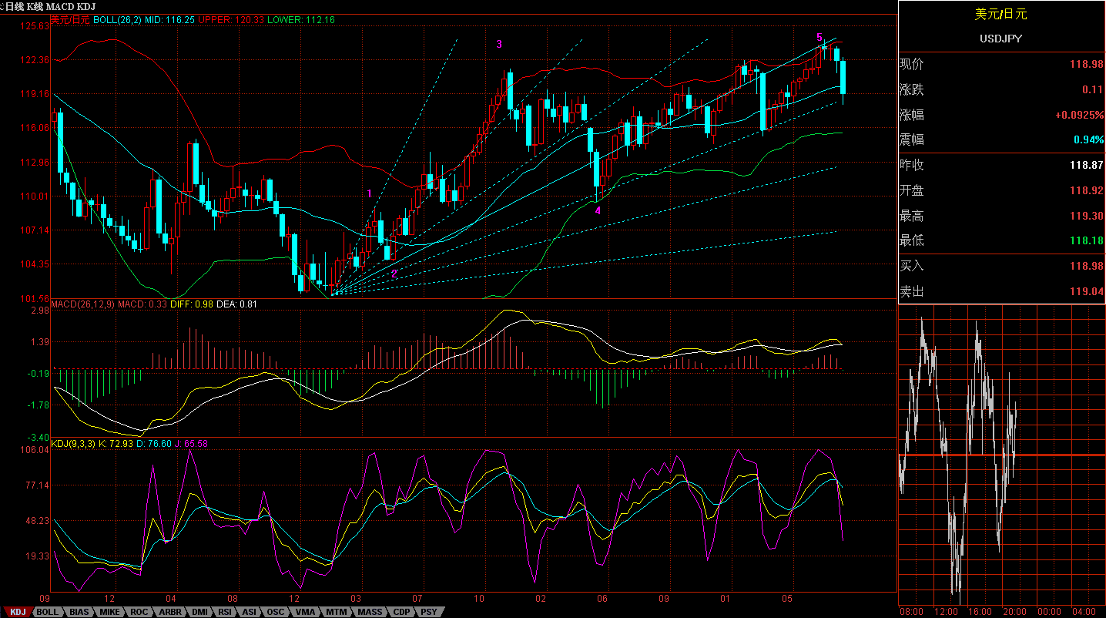Click the USDJPY quote header
The image size is (1106, 618).
pyautogui.click(x=1001, y=39)
